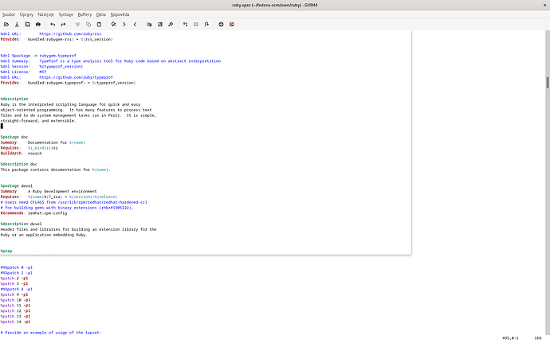Cut selection with the scissors icon

click(77, 24)
